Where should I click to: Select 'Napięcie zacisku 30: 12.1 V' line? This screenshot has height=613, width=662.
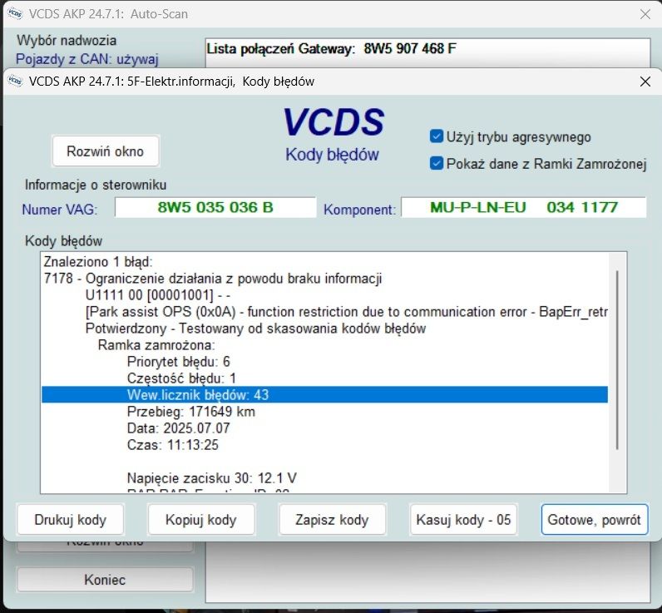pyautogui.click(x=324, y=478)
